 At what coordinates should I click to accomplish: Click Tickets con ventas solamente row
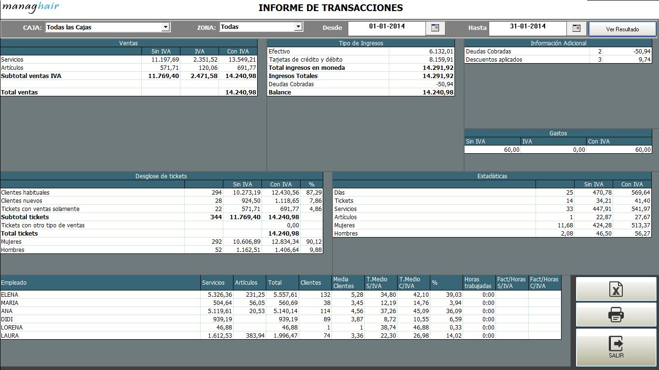click(162, 209)
